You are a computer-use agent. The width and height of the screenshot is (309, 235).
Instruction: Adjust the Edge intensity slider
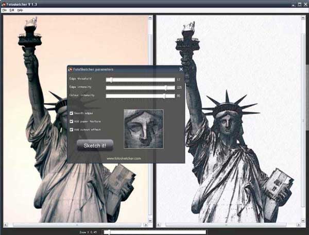(140, 88)
